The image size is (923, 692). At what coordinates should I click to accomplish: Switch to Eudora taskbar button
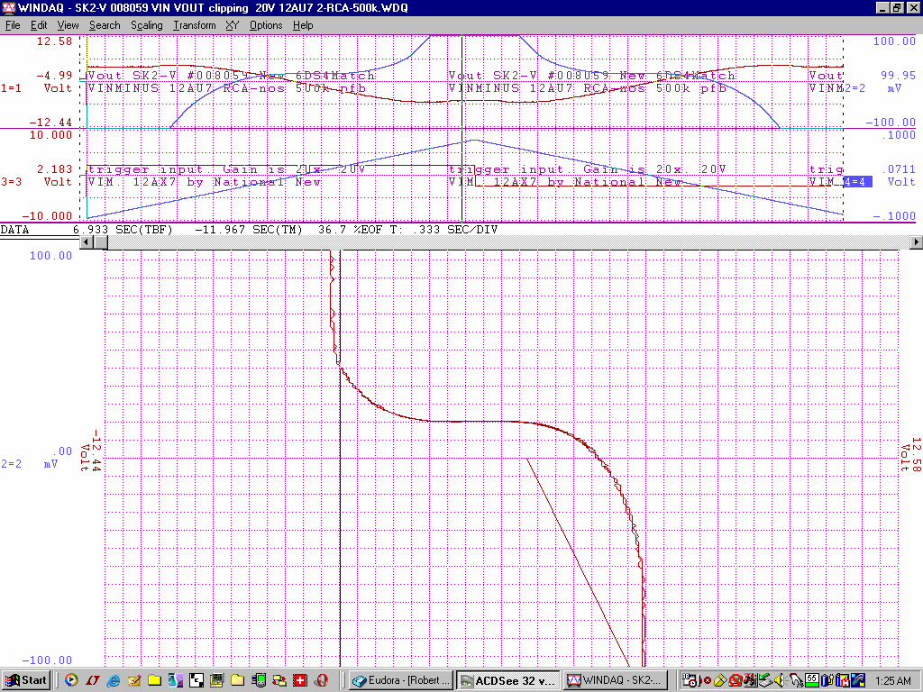click(400, 680)
